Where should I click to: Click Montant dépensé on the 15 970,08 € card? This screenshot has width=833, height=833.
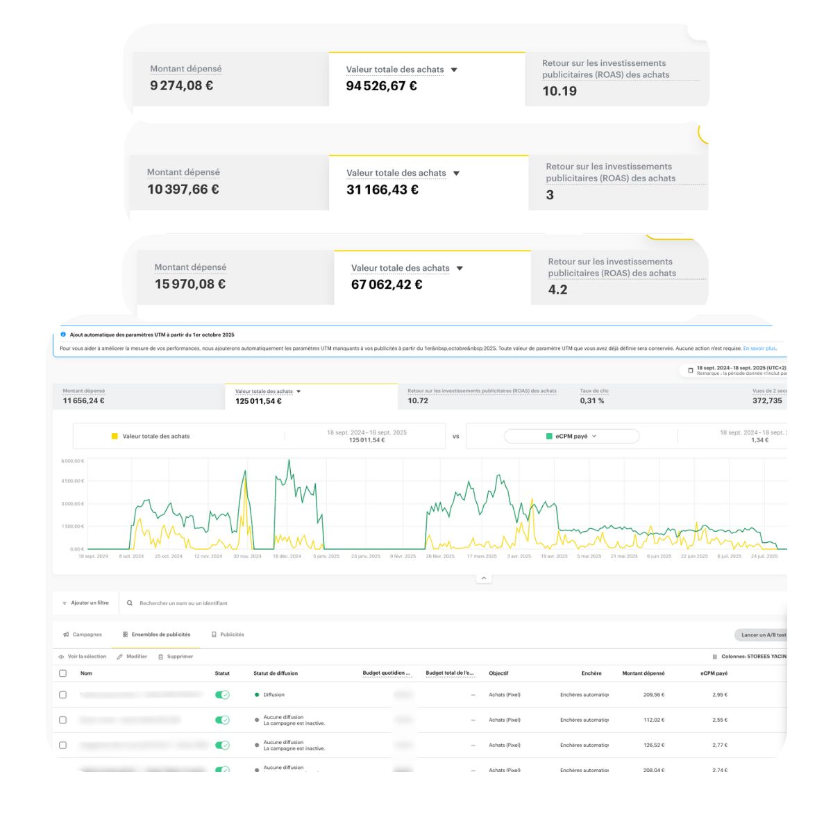[190, 267]
